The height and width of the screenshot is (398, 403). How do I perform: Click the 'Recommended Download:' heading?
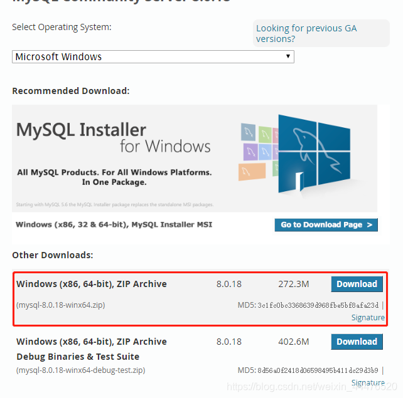[x=71, y=91]
